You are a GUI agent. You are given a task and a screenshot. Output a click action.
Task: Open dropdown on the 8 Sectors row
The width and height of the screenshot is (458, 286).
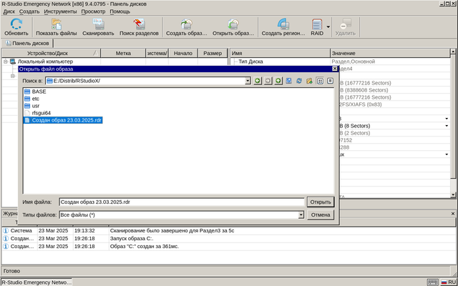(x=447, y=126)
